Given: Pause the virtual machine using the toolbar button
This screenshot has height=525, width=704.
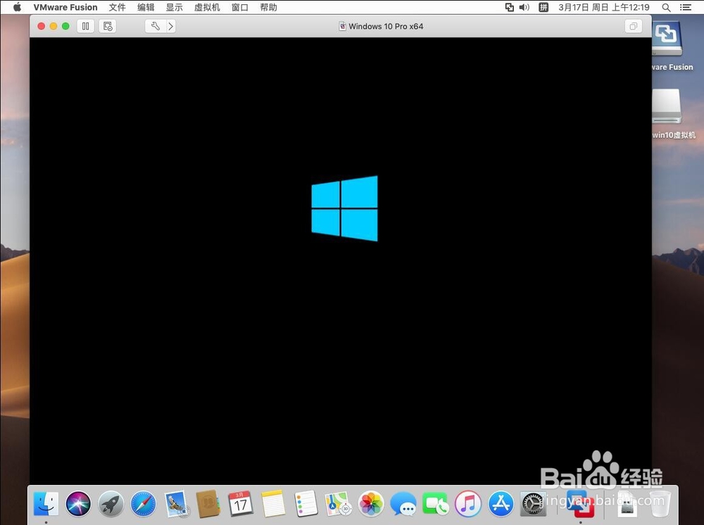Looking at the screenshot, I should tap(85, 26).
